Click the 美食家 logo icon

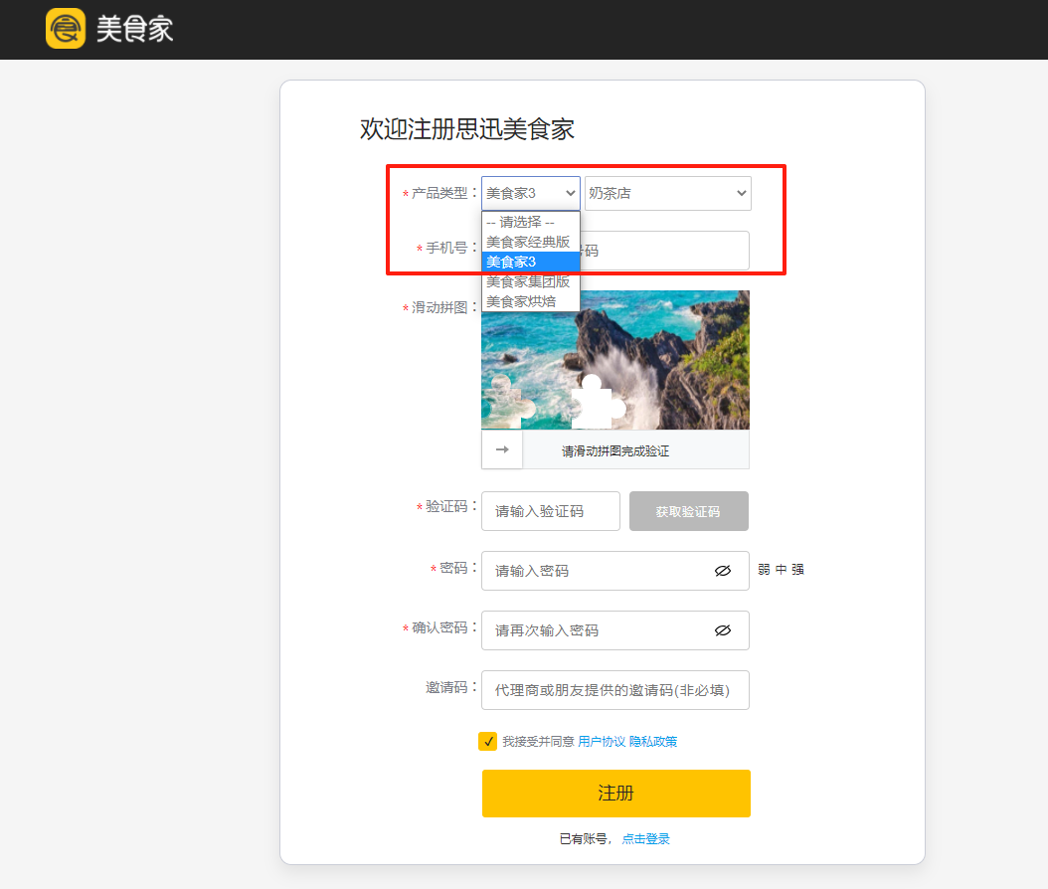66,29
